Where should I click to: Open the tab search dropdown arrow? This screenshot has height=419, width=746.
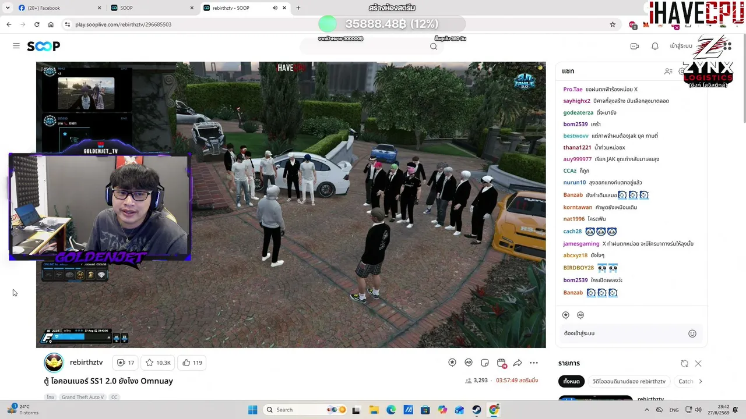(x=8, y=8)
